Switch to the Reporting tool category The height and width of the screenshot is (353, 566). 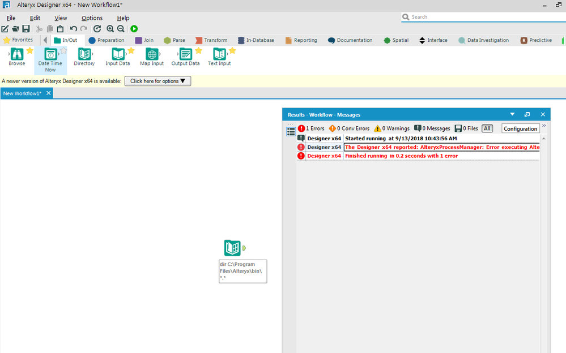coord(301,40)
